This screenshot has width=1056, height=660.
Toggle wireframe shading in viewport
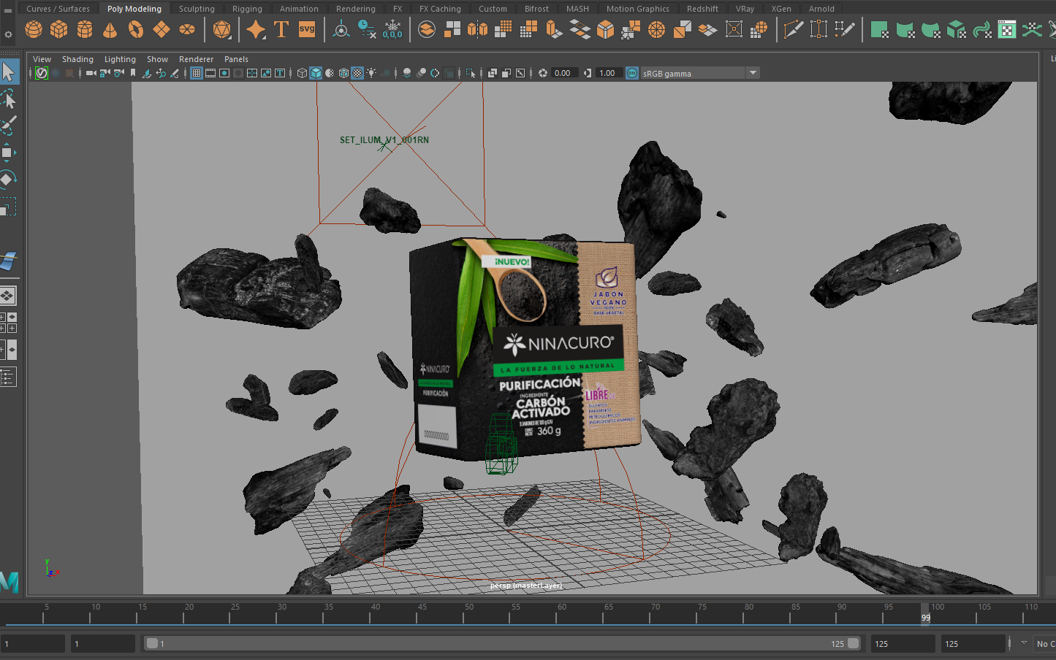pos(302,73)
